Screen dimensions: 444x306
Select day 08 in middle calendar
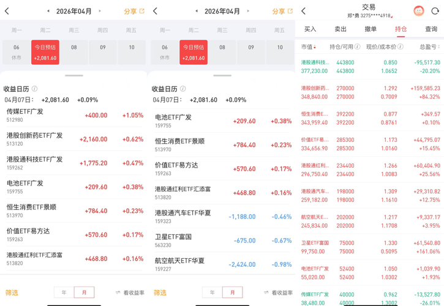point(222,53)
